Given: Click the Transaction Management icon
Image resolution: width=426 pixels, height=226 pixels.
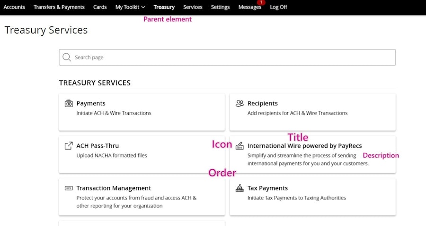Looking at the screenshot, I should coord(69,188).
